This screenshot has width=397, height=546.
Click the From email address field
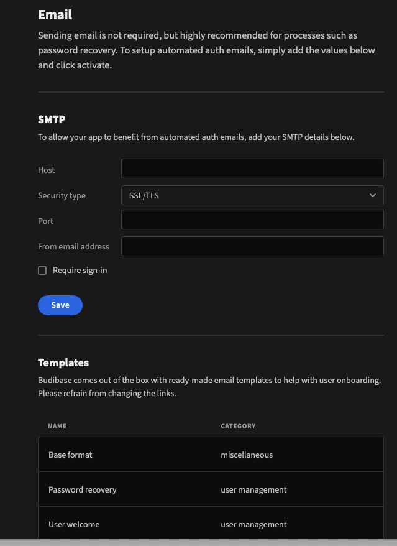coord(252,246)
